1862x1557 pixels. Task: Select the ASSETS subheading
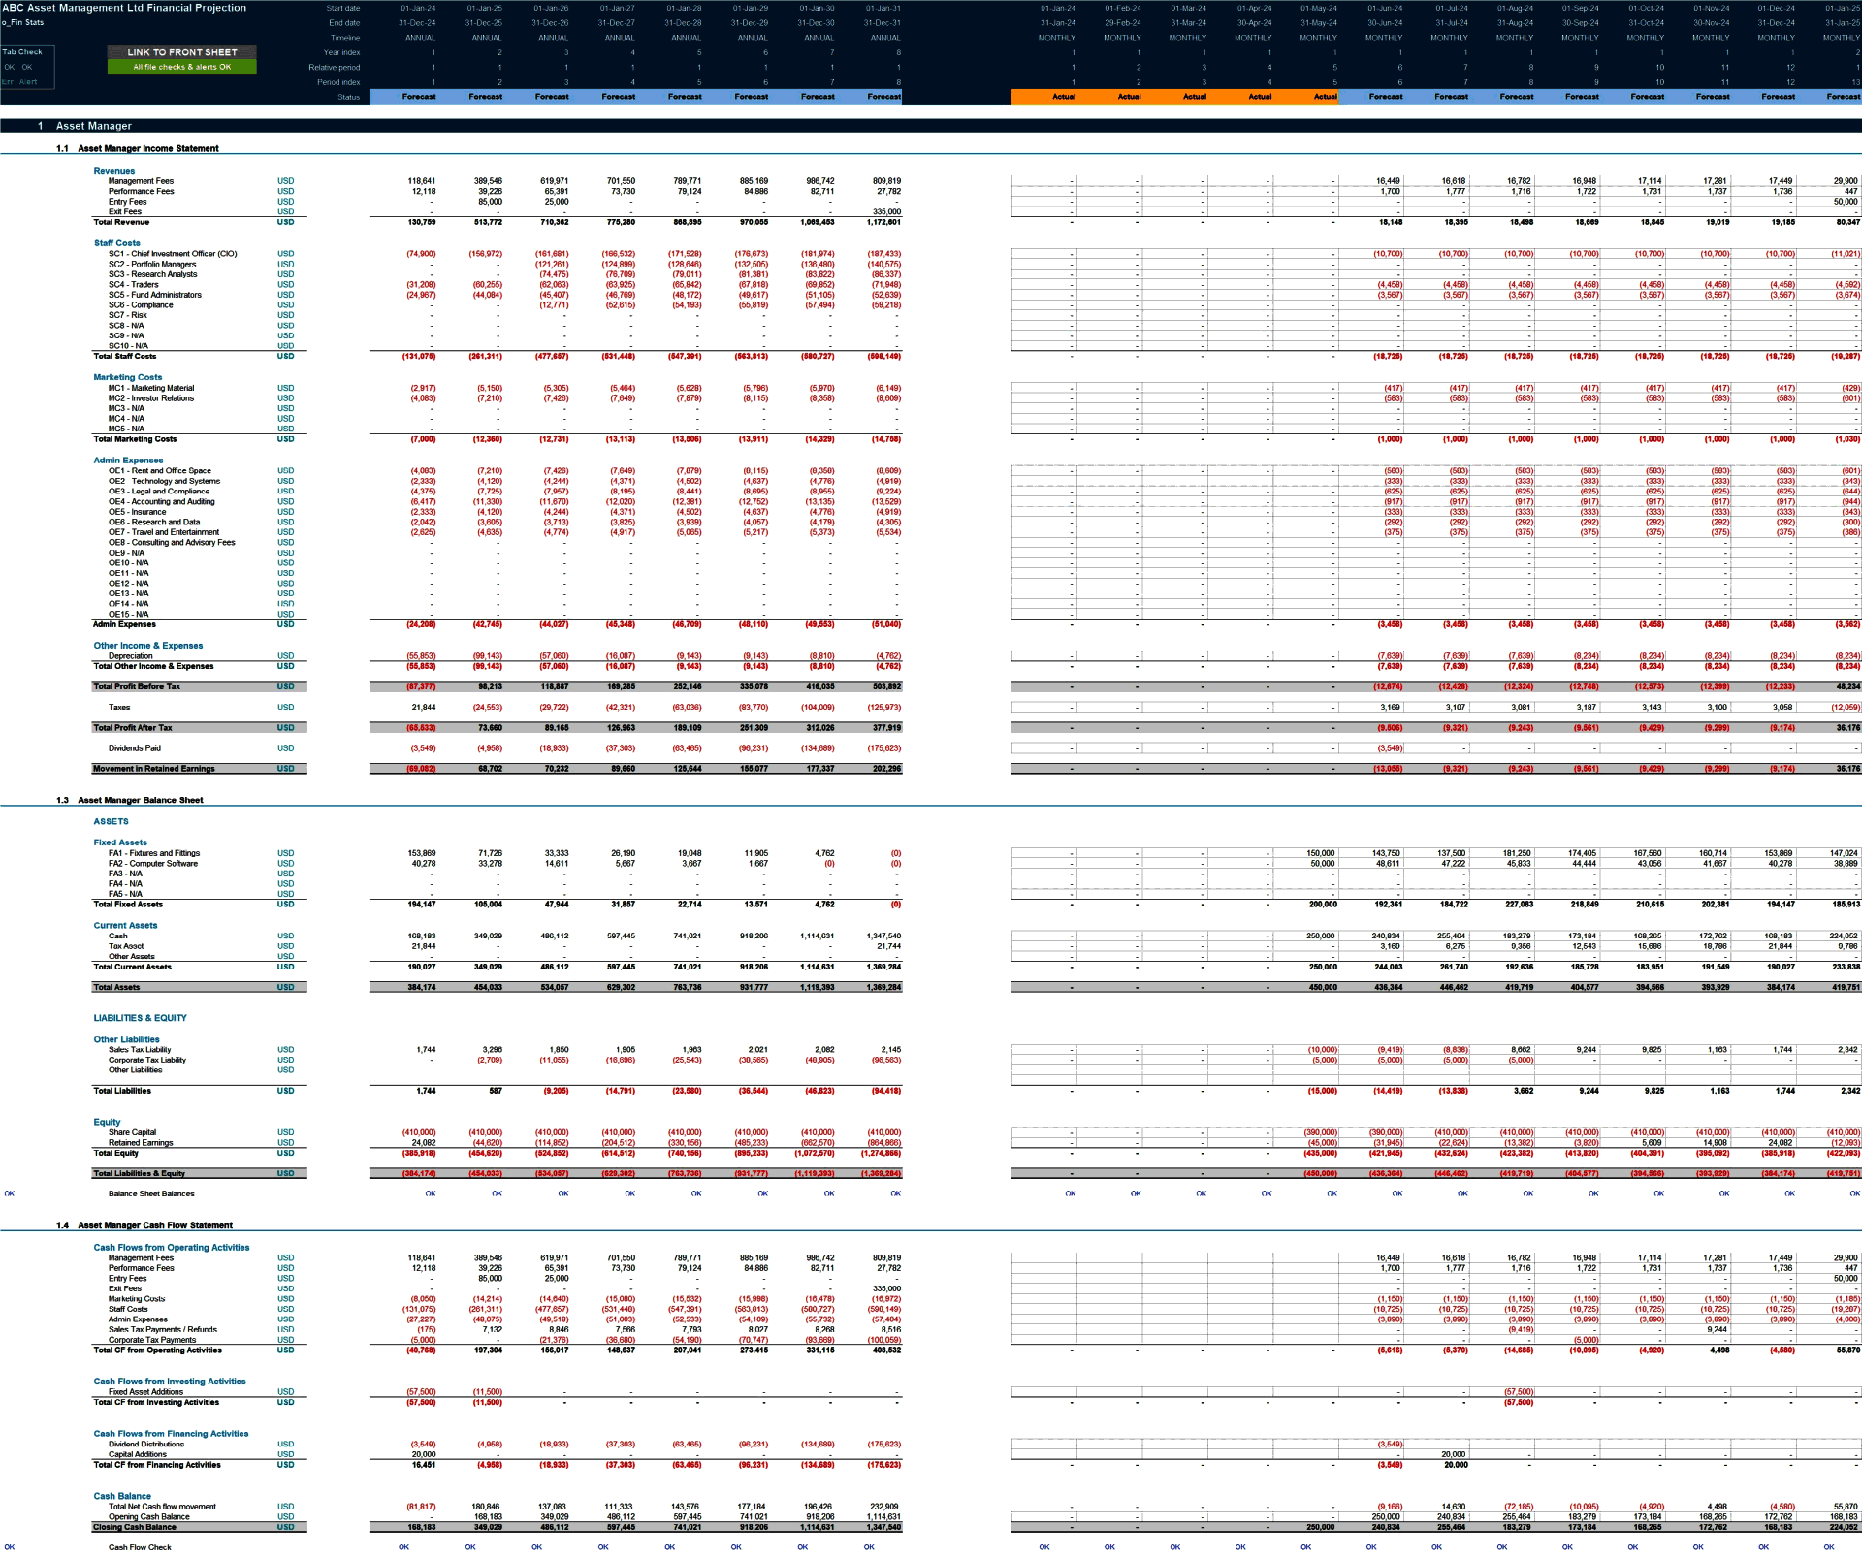tap(111, 822)
